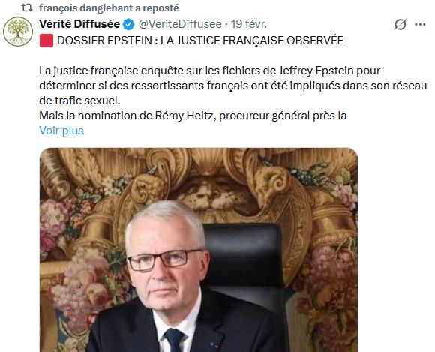Click the Grok explain icon on the tweet

tap(400, 25)
